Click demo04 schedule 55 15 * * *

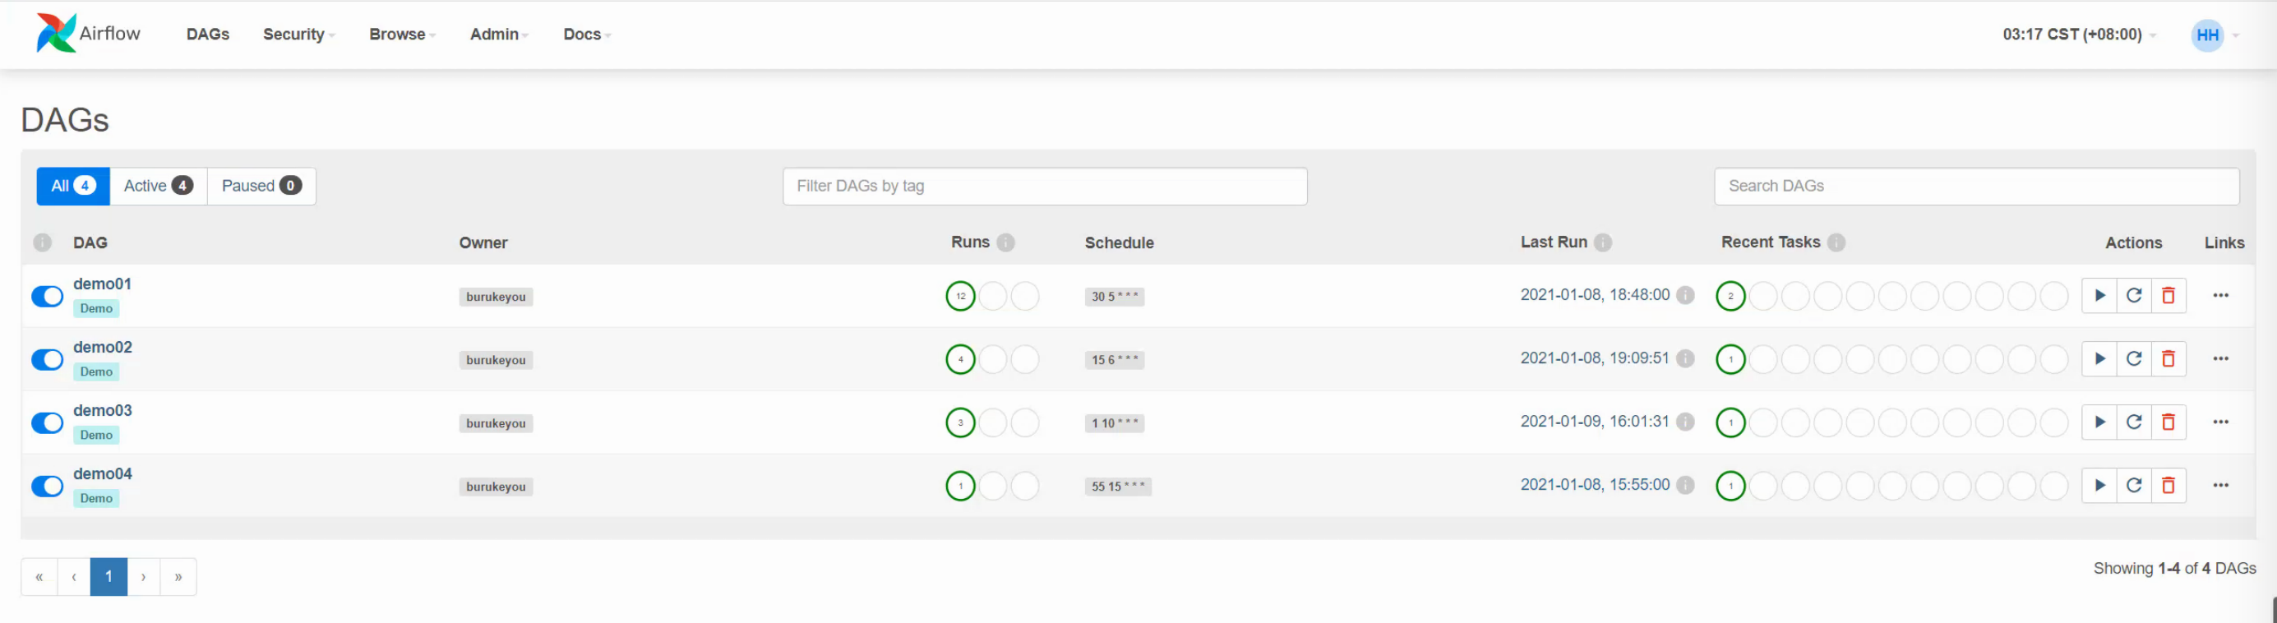[x=1117, y=486]
